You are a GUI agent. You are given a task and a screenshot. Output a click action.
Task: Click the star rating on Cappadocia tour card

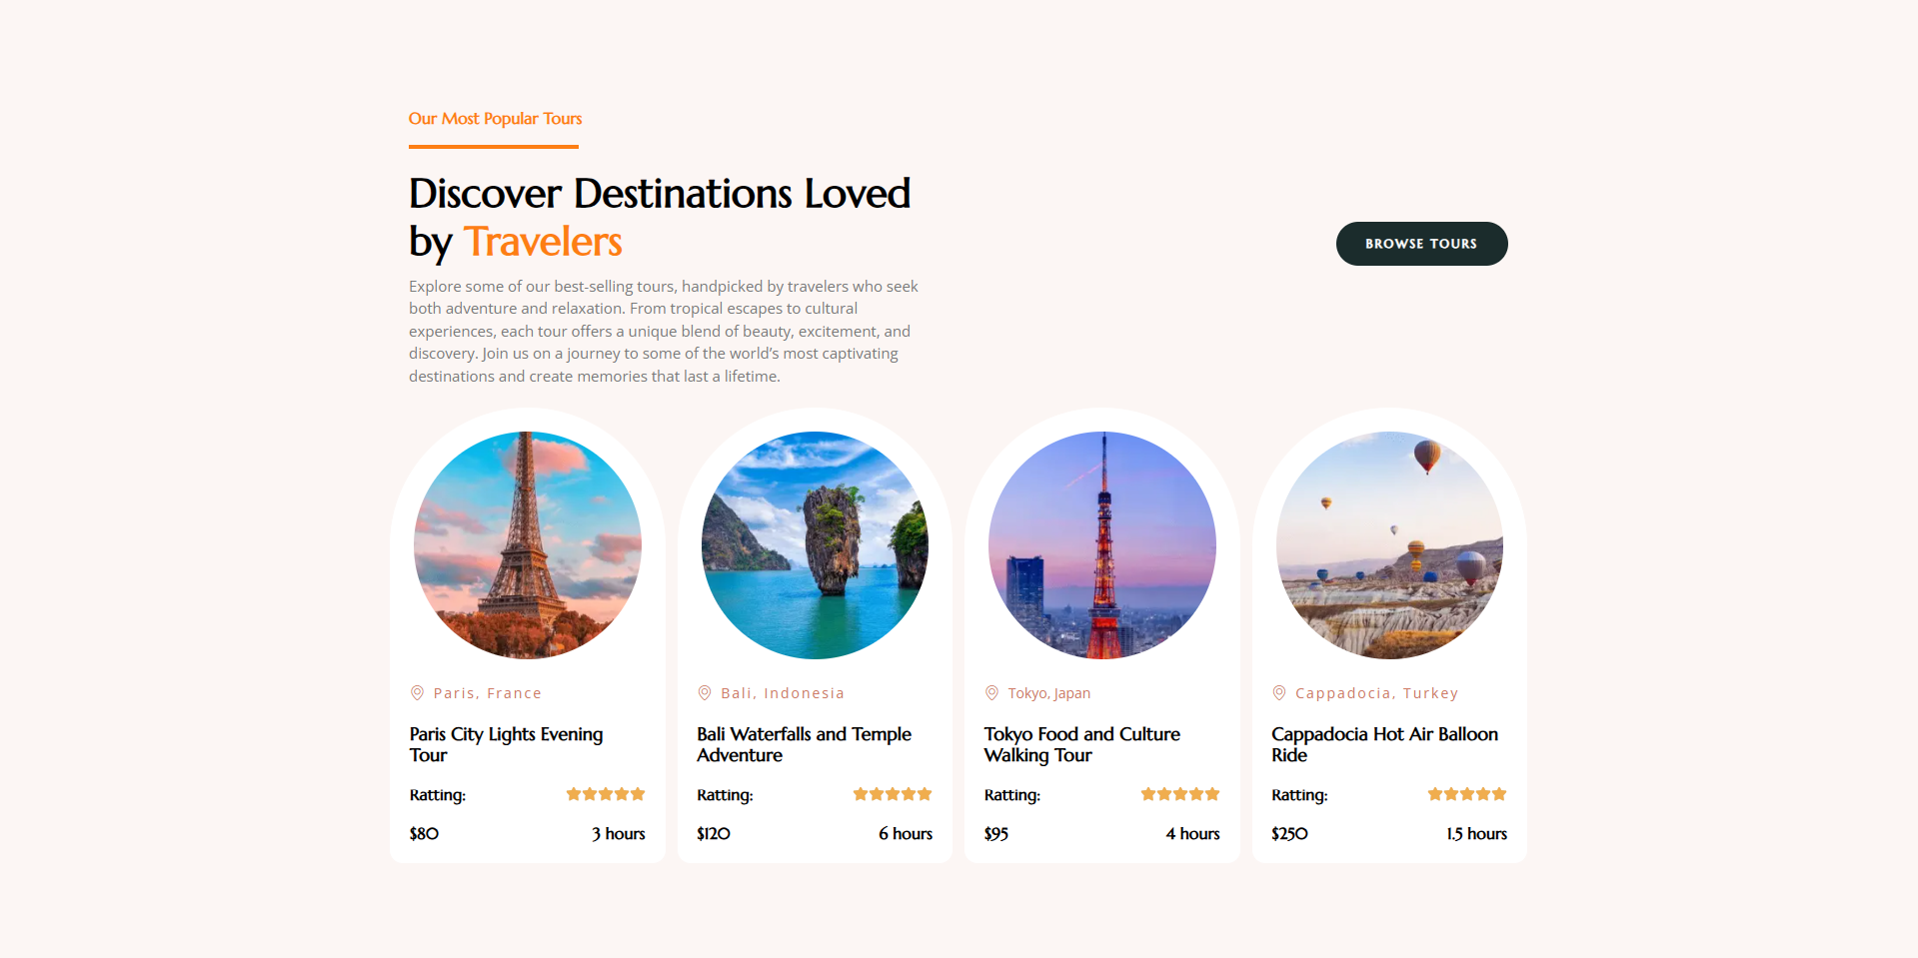tap(1467, 794)
